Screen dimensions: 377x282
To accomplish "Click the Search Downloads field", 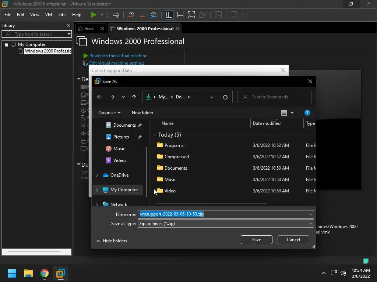I will click(x=274, y=97).
